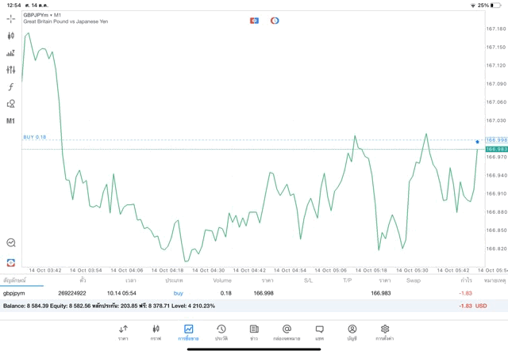Viewport: 508px width, 354px height.
Task: Open the objects shapes icon
Action: [10, 104]
